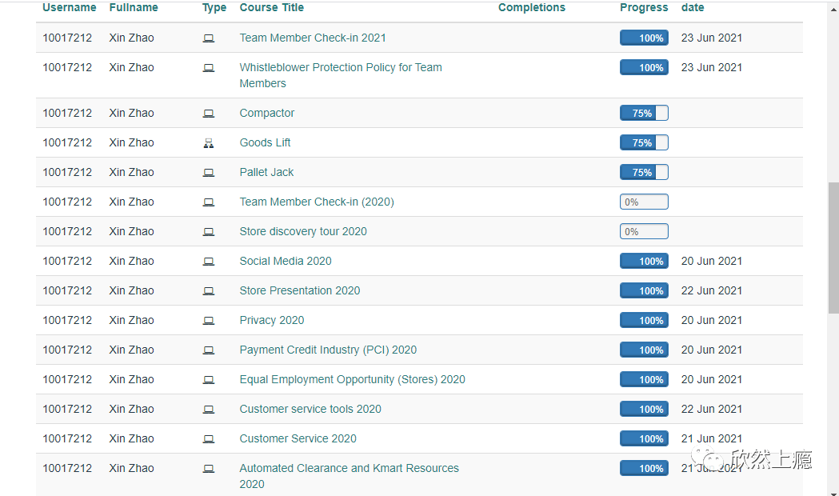Click the 0% progress bar for Team Member Check-in (2020)
This screenshot has height=496, width=839.
click(x=644, y=202)
